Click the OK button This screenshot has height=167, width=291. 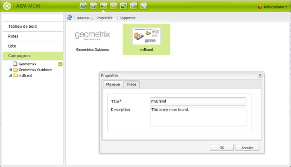(x=222, y=148)
